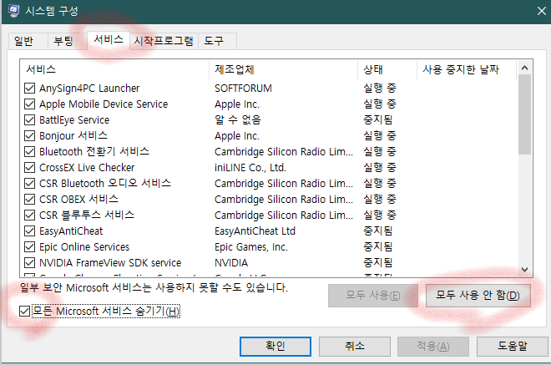Click the 적용 button
The width and height of the screenshot is (551, 365).
click(x=433, y=347)
